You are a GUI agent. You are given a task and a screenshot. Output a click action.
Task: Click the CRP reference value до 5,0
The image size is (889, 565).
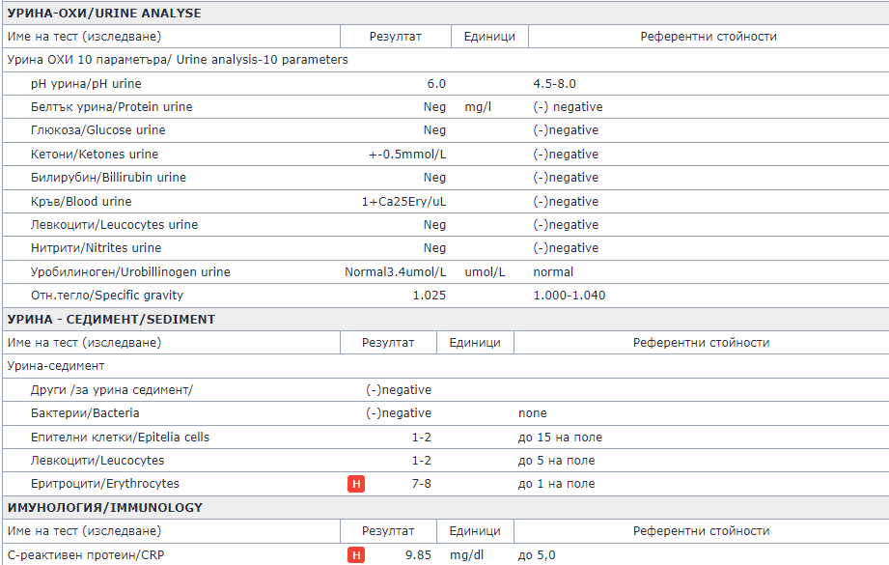537,555
